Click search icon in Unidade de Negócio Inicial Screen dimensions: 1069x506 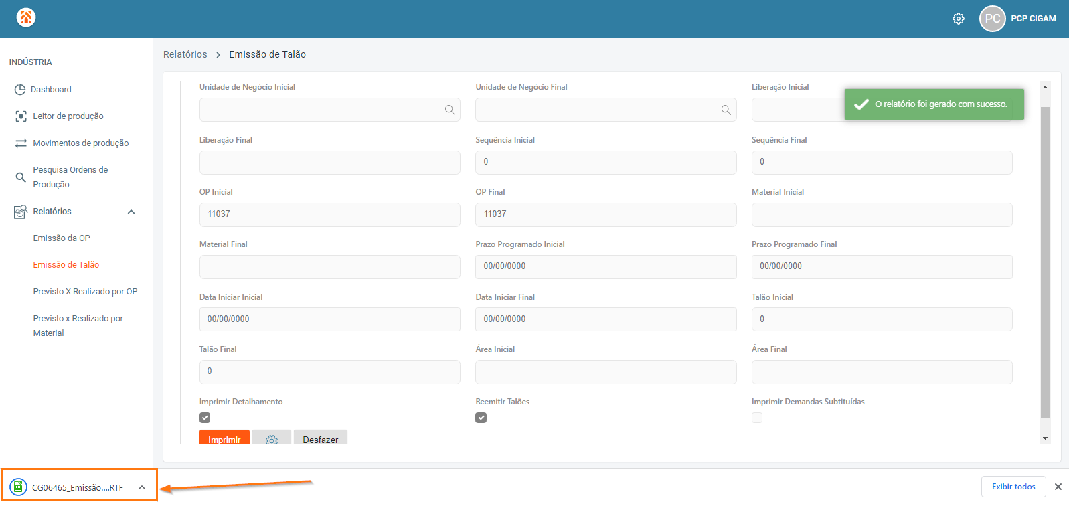(x=450, y=110)
